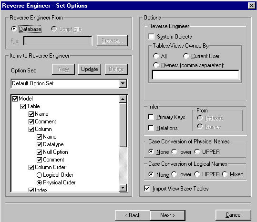Click the Browse... button
This screenshot has height=222, width=257.
tap(112, 40)
